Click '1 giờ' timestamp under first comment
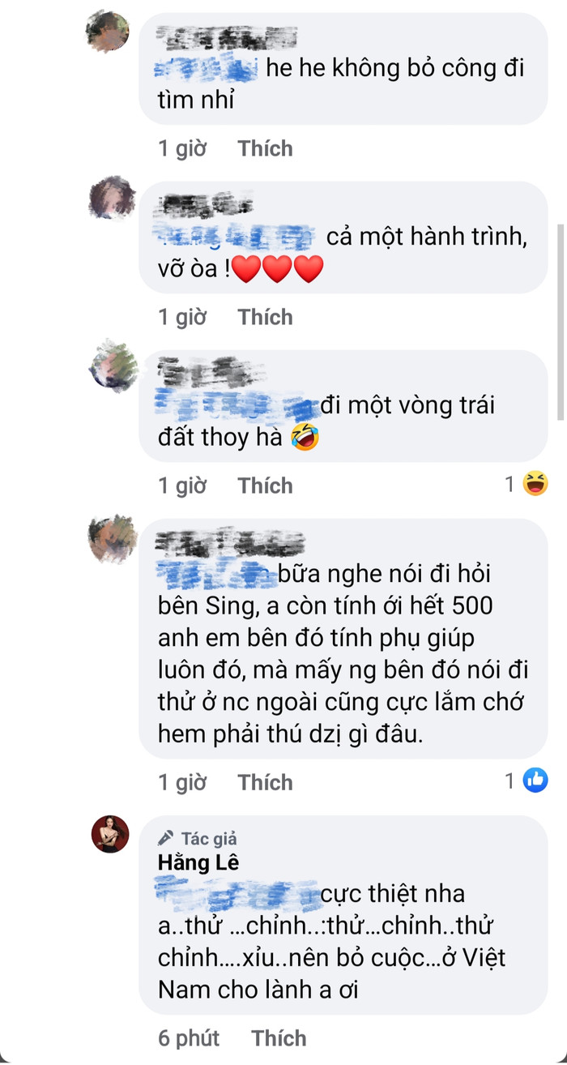Image resolution: width=567 pixels, height=1065 pixels. click(182, 148)
